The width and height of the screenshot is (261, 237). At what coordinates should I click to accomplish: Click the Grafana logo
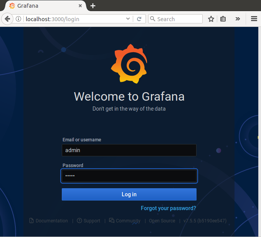coord(129,64)
